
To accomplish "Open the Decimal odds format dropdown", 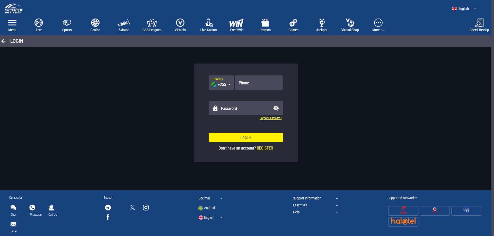I will [210, 198].
